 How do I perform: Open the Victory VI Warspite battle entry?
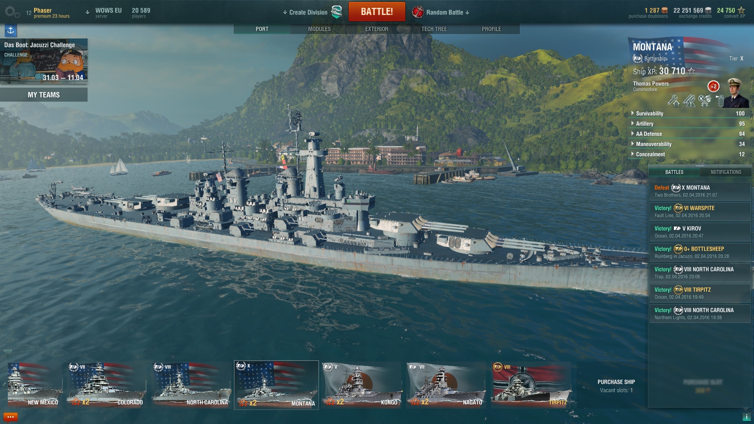point(700,212)
